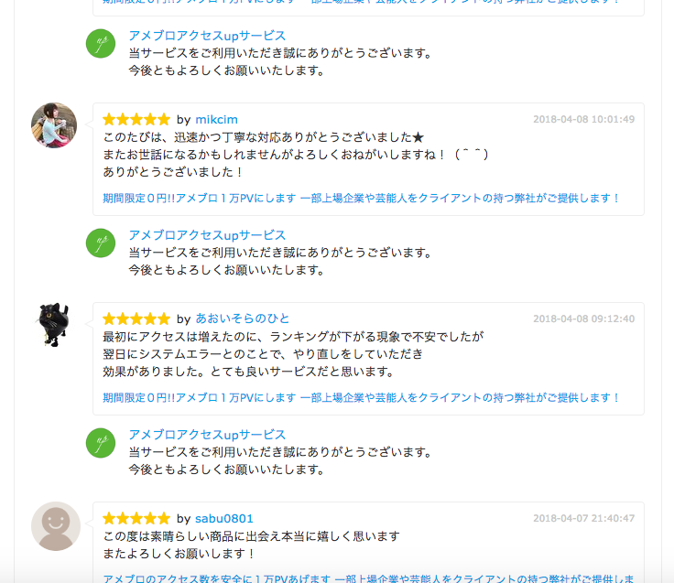Open service link in mikcim's review
This screenshot has width=674, height=583.
click(361, 198)
